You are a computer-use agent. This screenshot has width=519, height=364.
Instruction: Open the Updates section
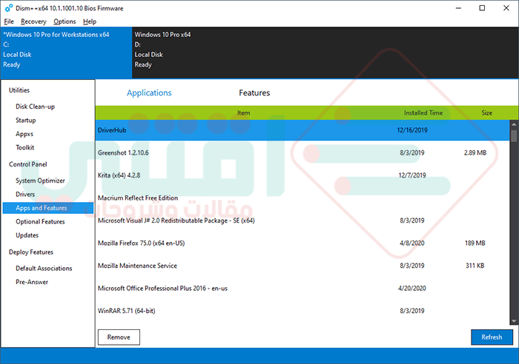(27, 235)
